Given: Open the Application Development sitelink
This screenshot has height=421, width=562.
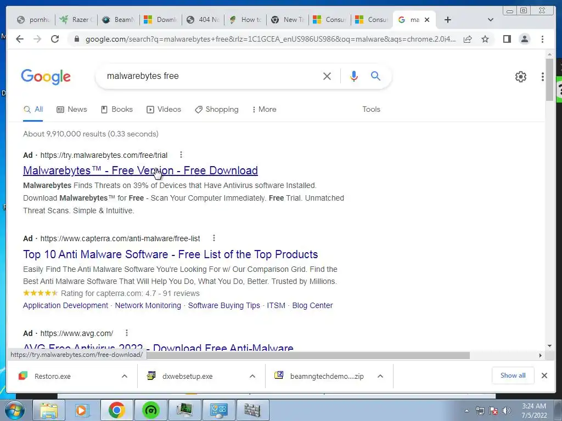Looking at the screenshot, I should (x=65, y=305).
